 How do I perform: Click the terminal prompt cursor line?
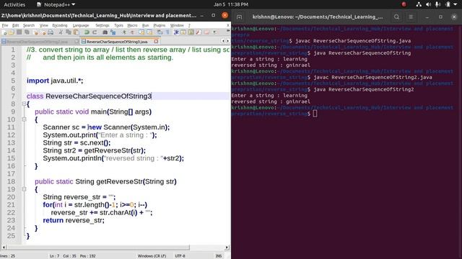(x=315, y=114)
